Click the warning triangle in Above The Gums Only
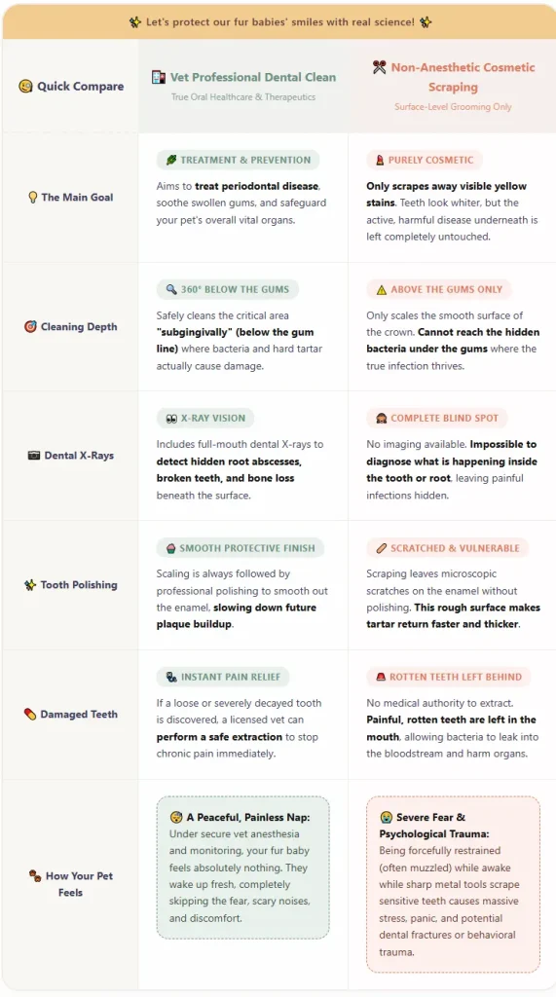The width and height of the screenshot is (556, 997). pyautogui.click(x=381, y=290)
